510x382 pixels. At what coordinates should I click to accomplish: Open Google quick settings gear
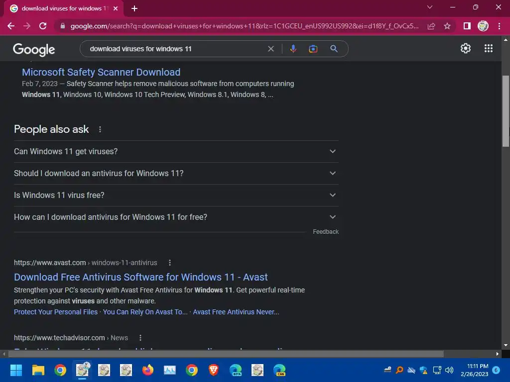466,48
